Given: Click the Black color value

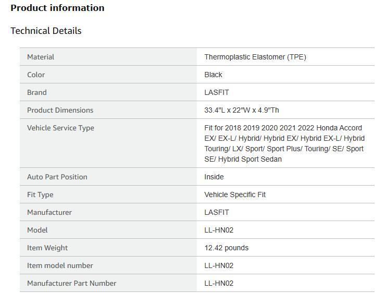Looking at the screenshot, I should point(213,75).
